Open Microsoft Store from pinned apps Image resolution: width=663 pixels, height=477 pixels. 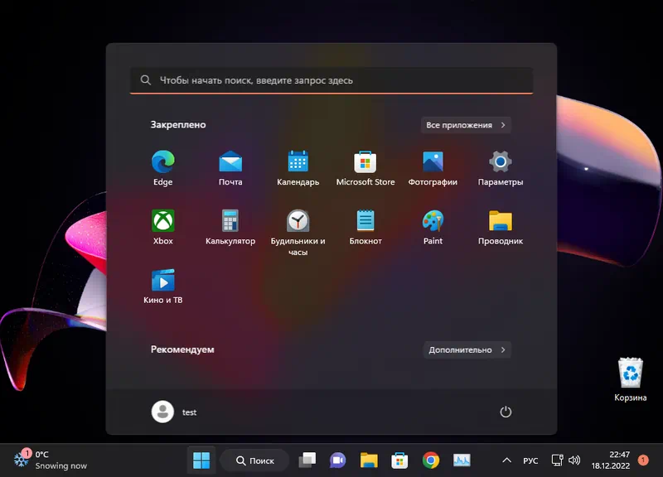click(365, 168)
